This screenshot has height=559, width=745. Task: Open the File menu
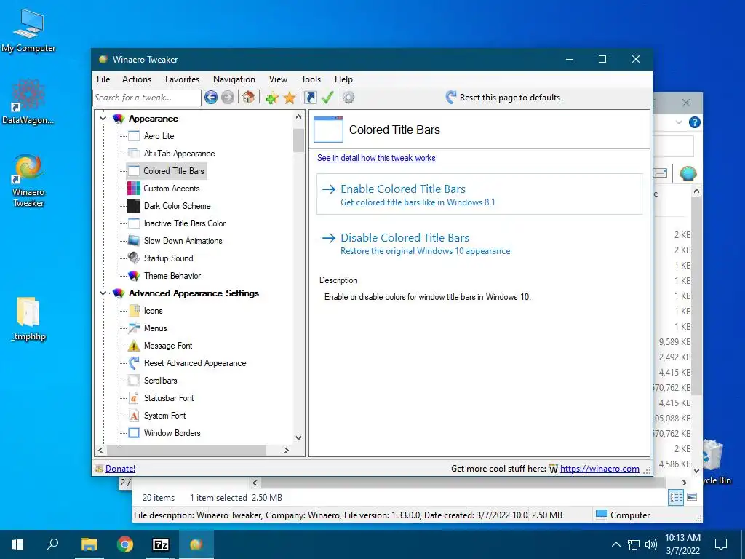tap(103, 79)
